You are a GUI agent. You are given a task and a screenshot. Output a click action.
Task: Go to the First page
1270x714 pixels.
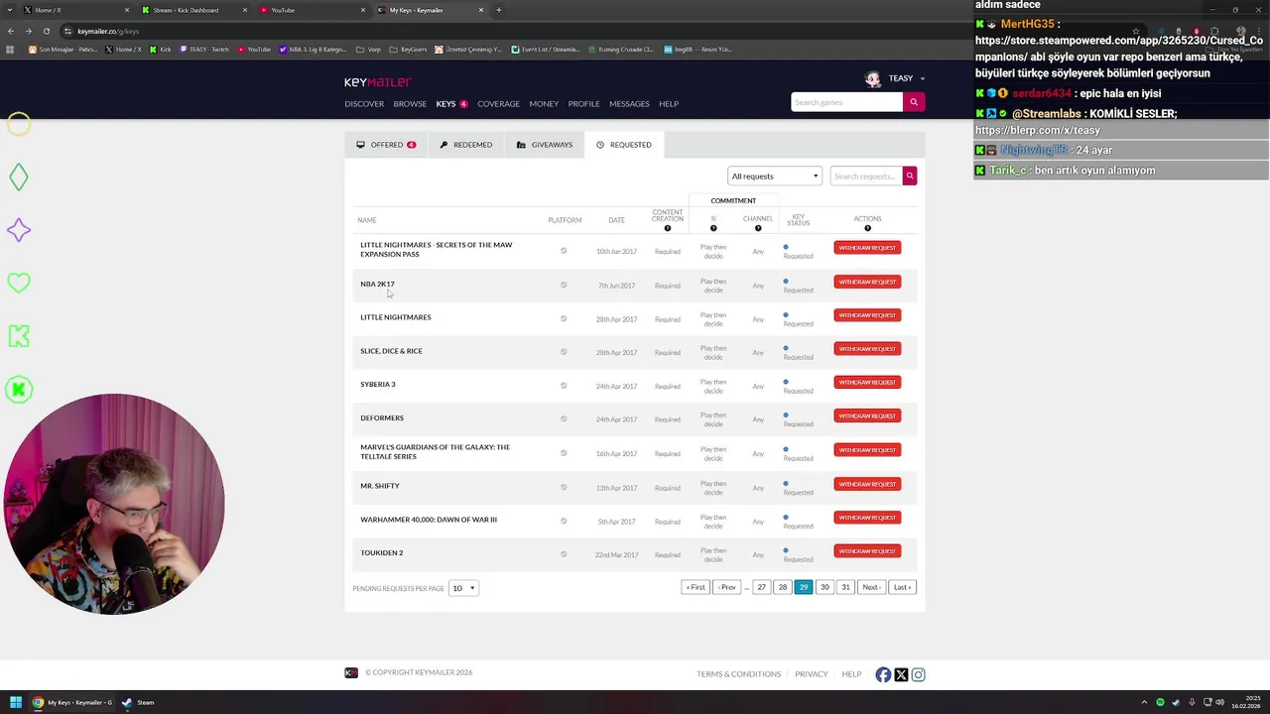[x=696, y=587]
